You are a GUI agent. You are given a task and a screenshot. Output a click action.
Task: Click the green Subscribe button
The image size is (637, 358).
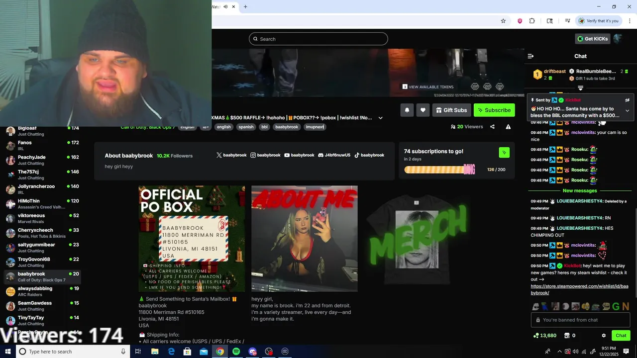click(x=494, y=110)
